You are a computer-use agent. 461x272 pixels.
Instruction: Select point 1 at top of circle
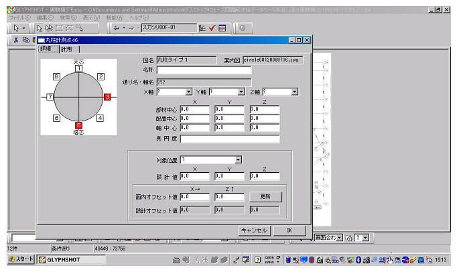(x=78, y=68)
